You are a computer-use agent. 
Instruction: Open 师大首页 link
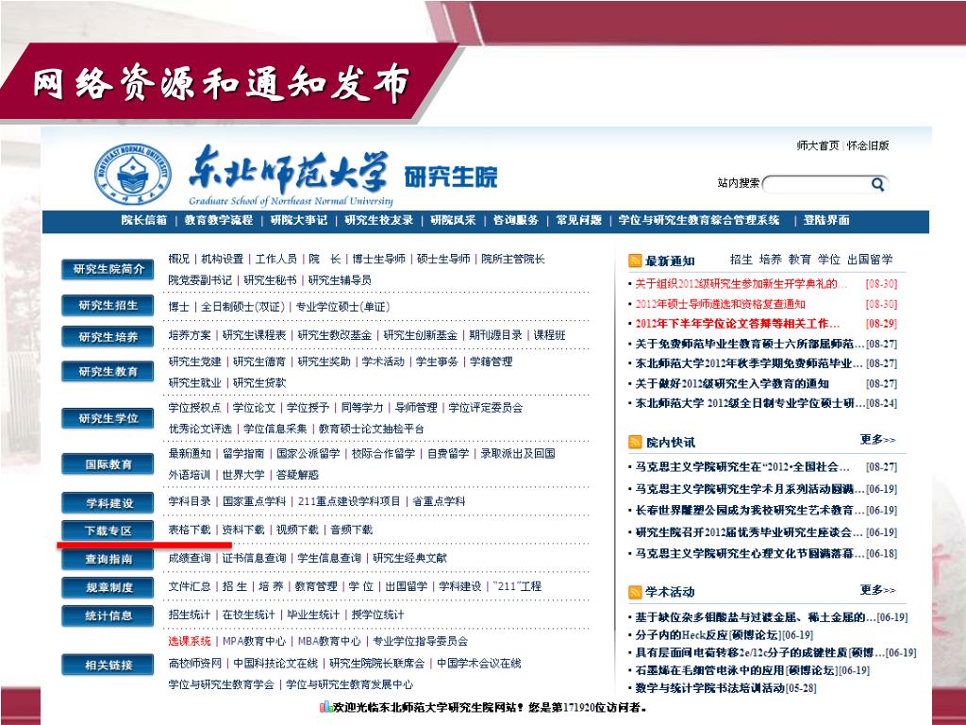[818, 145]
